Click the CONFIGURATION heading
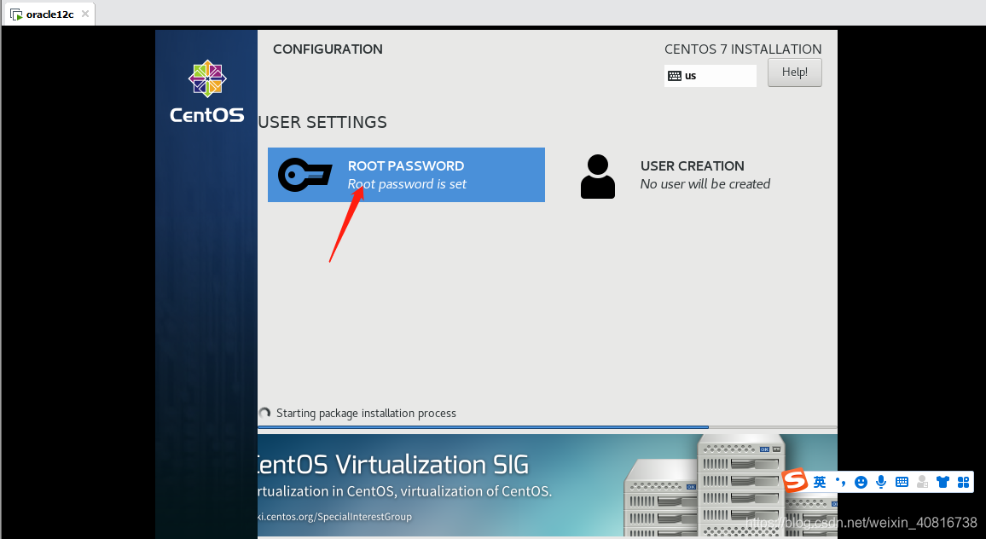The image size is (986, 539). [328, 49]
